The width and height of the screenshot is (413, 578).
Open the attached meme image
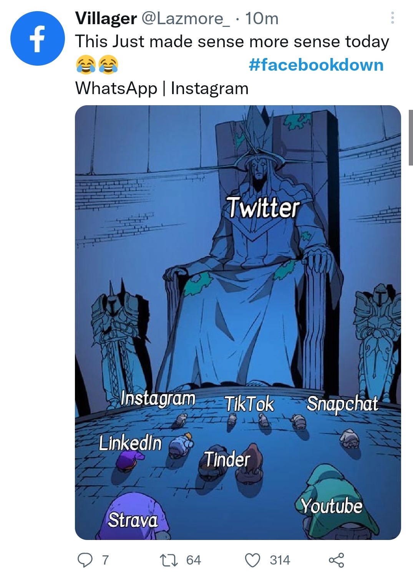tap(238, 323)
